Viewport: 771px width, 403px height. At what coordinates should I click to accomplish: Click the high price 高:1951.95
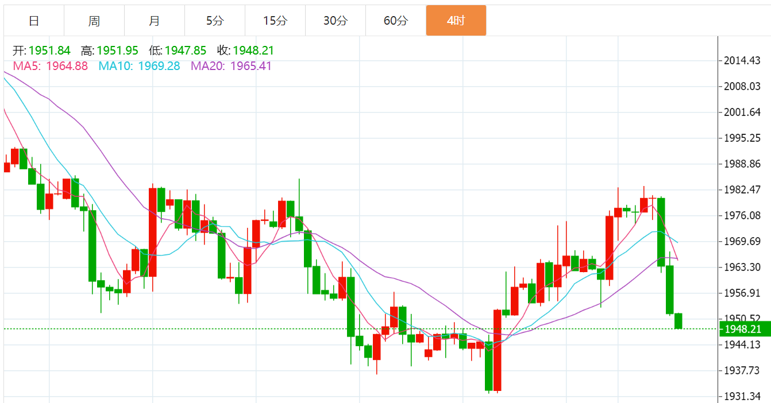[110, 51]
